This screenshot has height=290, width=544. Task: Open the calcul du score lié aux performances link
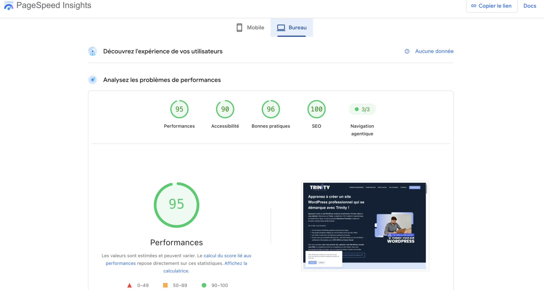[178, 260]
